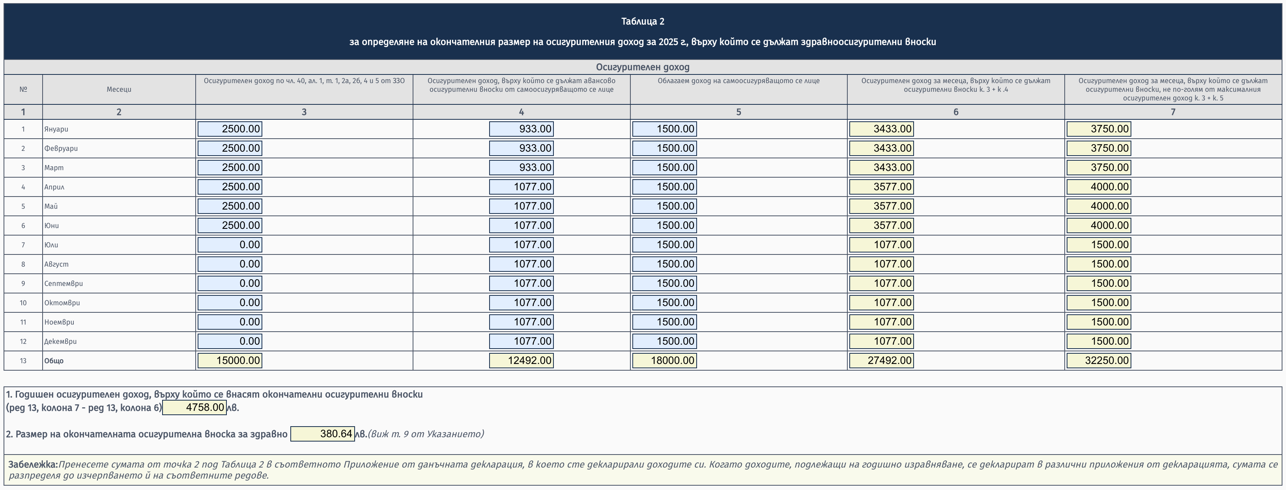Edit April column 4 field showing 1077.00
Viewport: 1286px width, 490px height.
(x=521, y=187)
